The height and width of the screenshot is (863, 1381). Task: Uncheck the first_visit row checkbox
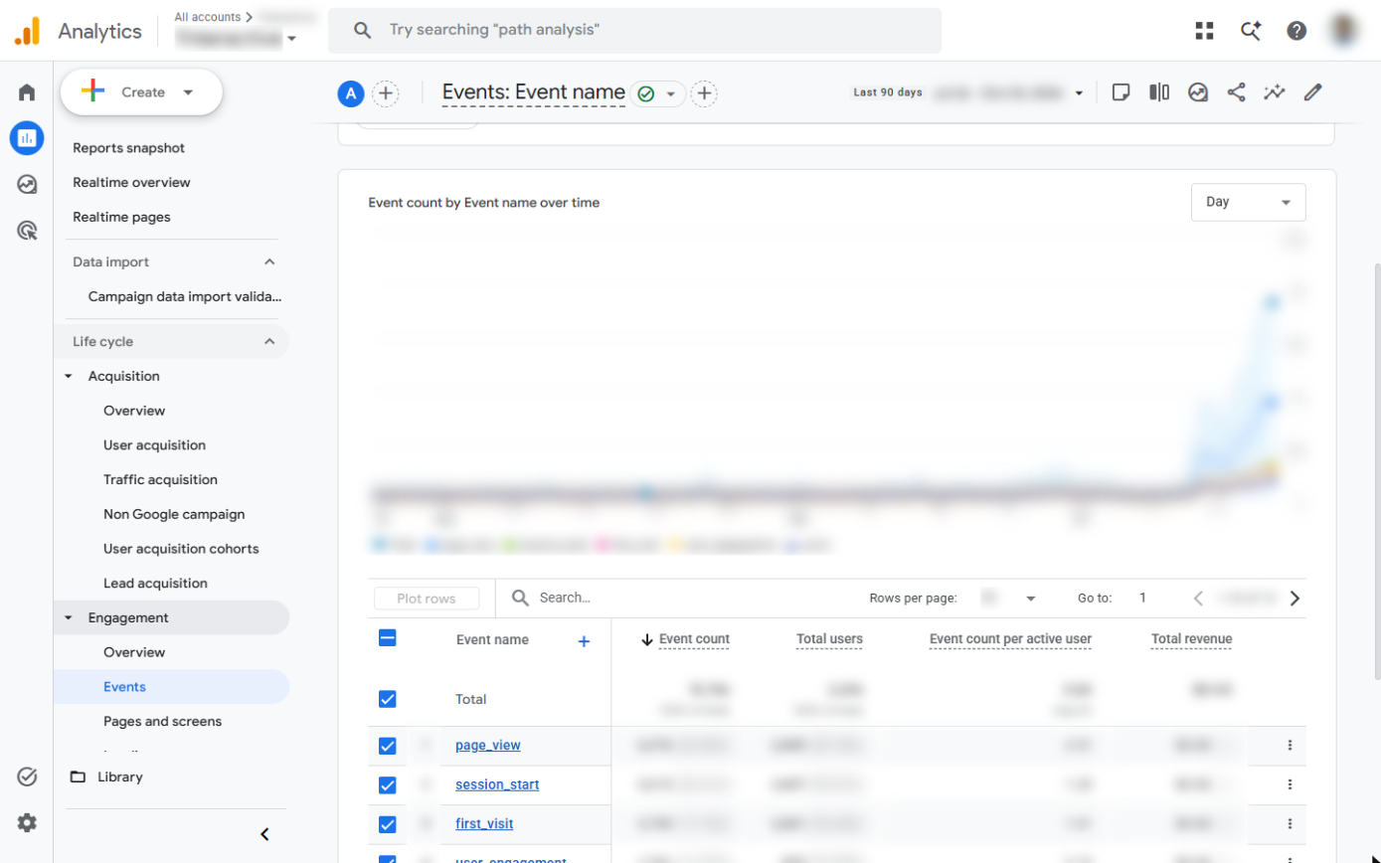(388, 824)
